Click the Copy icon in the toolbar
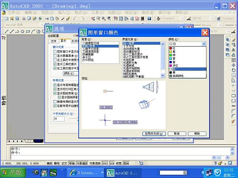Screen dimensions: 238x178 click(52, 19)
